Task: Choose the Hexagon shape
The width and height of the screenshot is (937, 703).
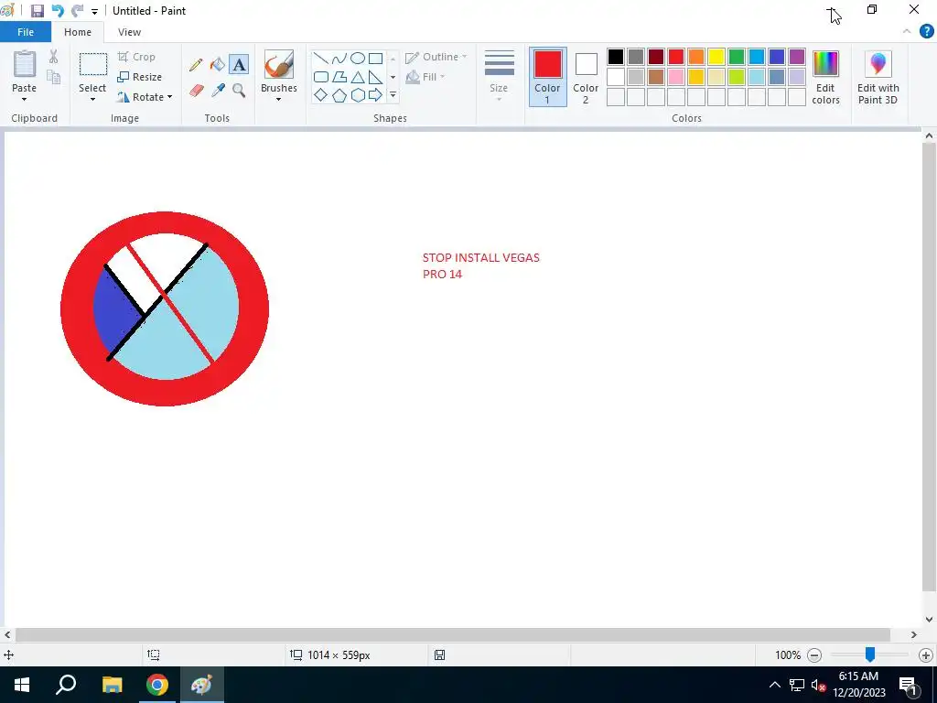Action: pyautogui.click(x=358, y=95)
